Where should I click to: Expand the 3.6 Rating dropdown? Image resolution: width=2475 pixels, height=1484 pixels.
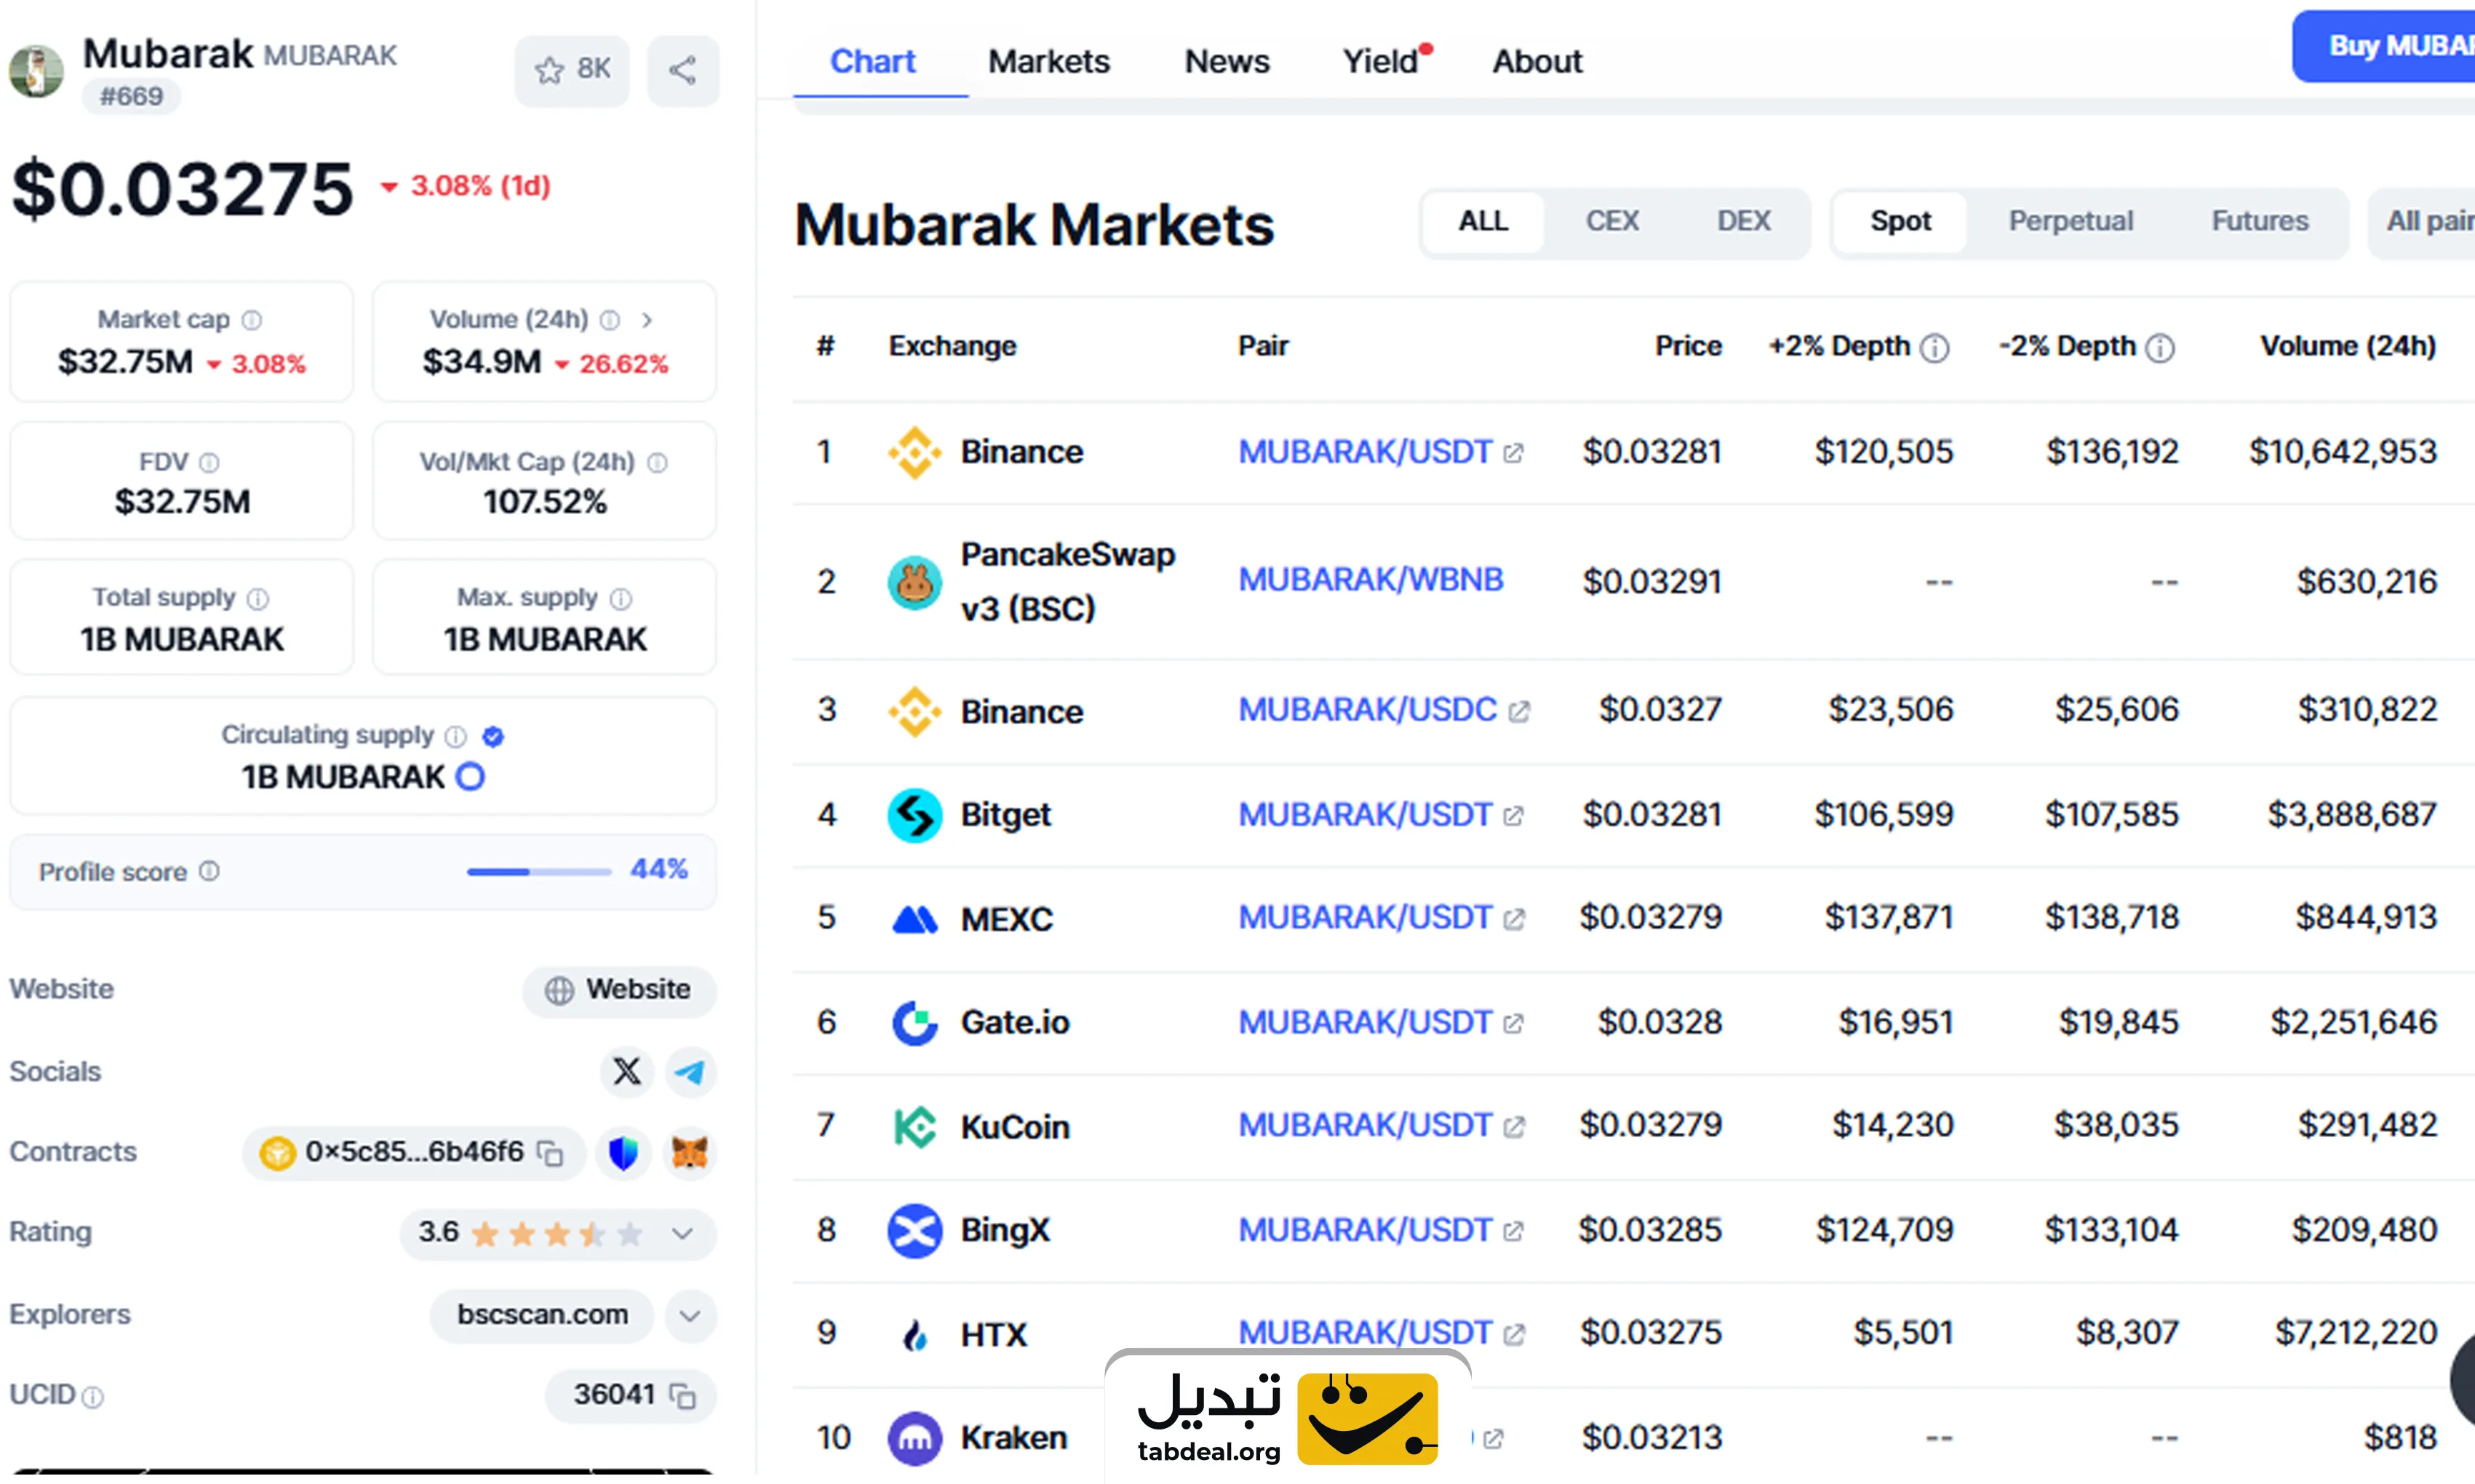click(683, 1233)
